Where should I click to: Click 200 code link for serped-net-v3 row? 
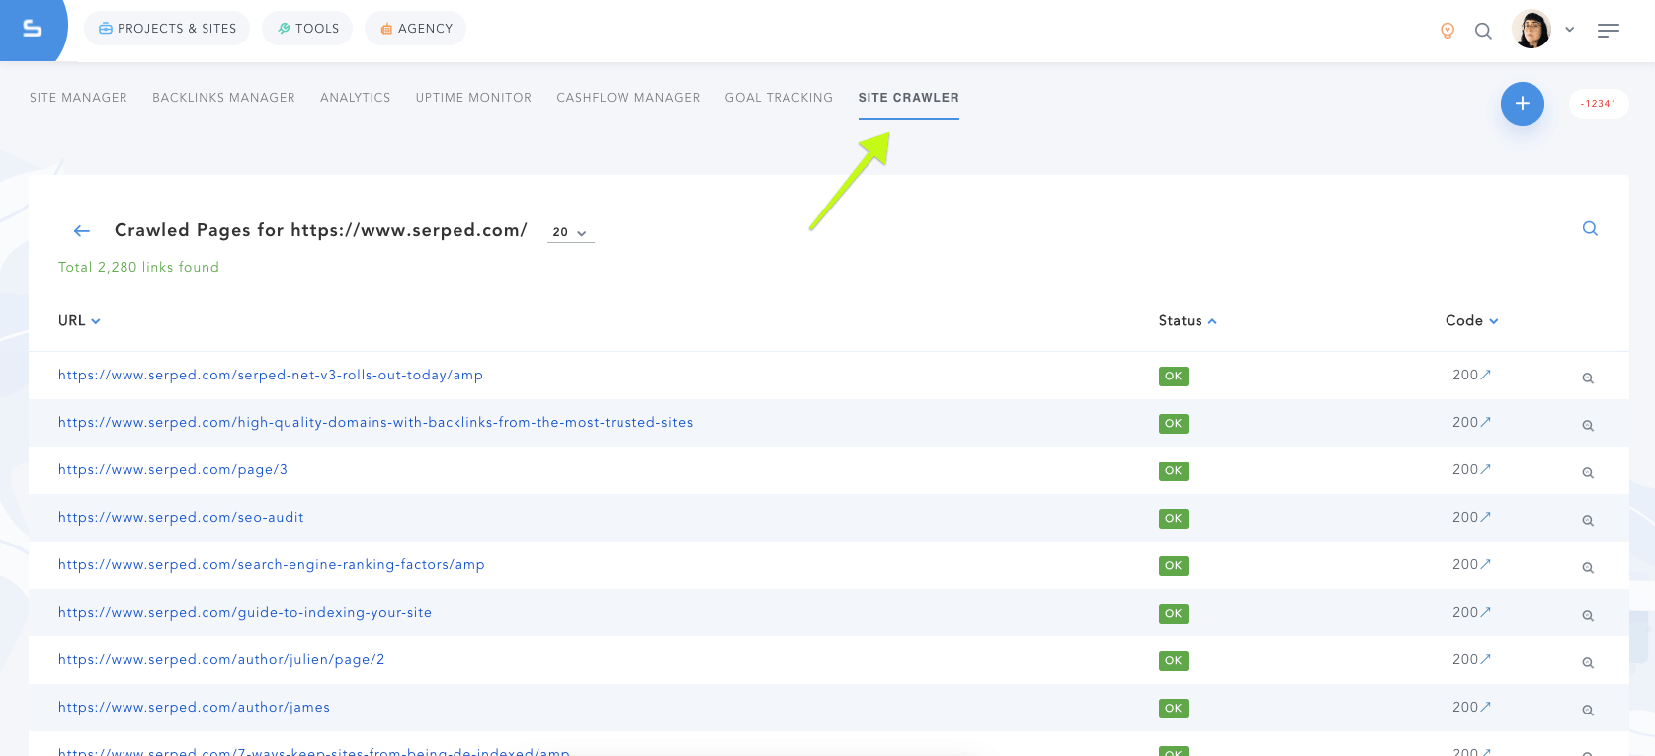(1471, 376)
